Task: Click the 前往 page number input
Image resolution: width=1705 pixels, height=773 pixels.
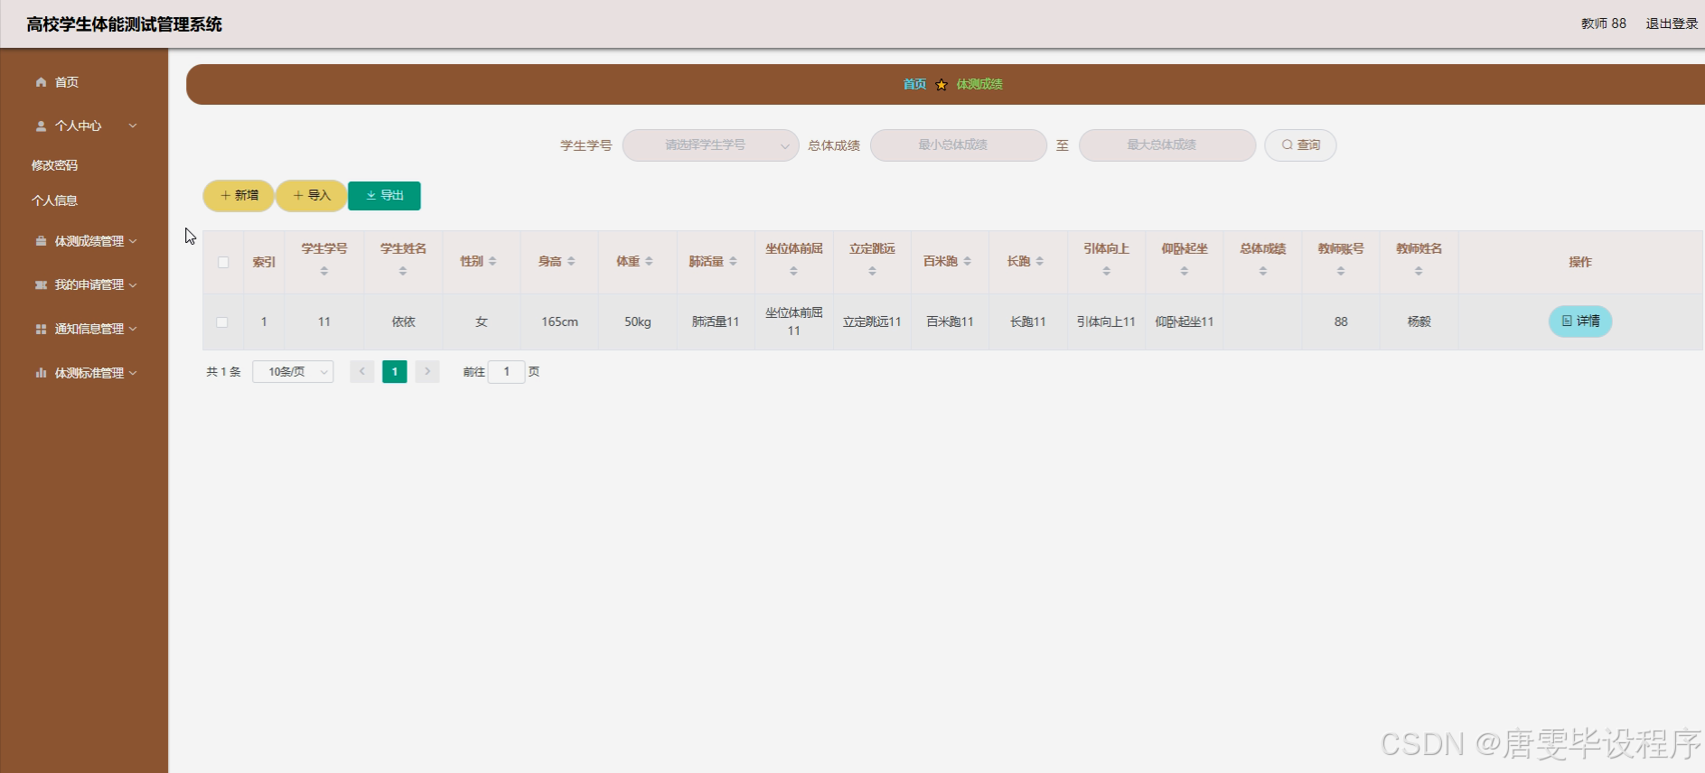Action: pyautogui.click(x=507, y=371)
